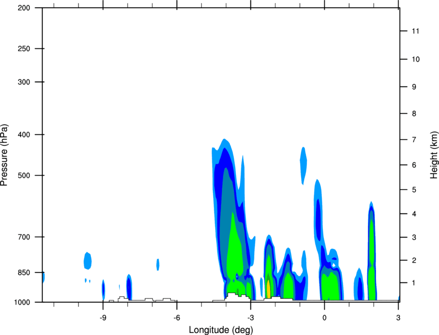Click the "Height (km)" axis title
Viewport: 439px width, 335px height.
434,155
